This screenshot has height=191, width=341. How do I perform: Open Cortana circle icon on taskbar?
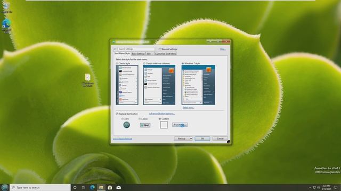tap(75, 187)
